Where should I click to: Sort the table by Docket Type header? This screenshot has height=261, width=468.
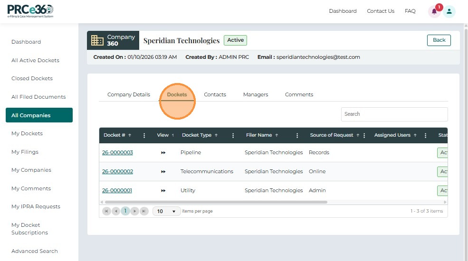click(x=197, y=135)
